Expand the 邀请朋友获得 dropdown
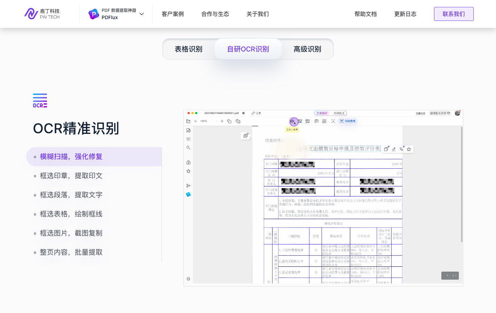This screenshot has height=313, width=496. tap(440, 113)
